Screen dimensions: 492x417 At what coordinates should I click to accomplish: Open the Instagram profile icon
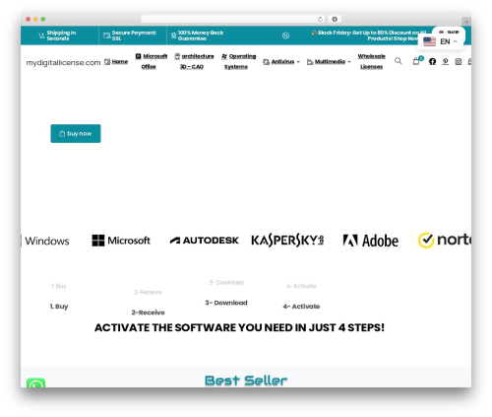pos(459,61)
